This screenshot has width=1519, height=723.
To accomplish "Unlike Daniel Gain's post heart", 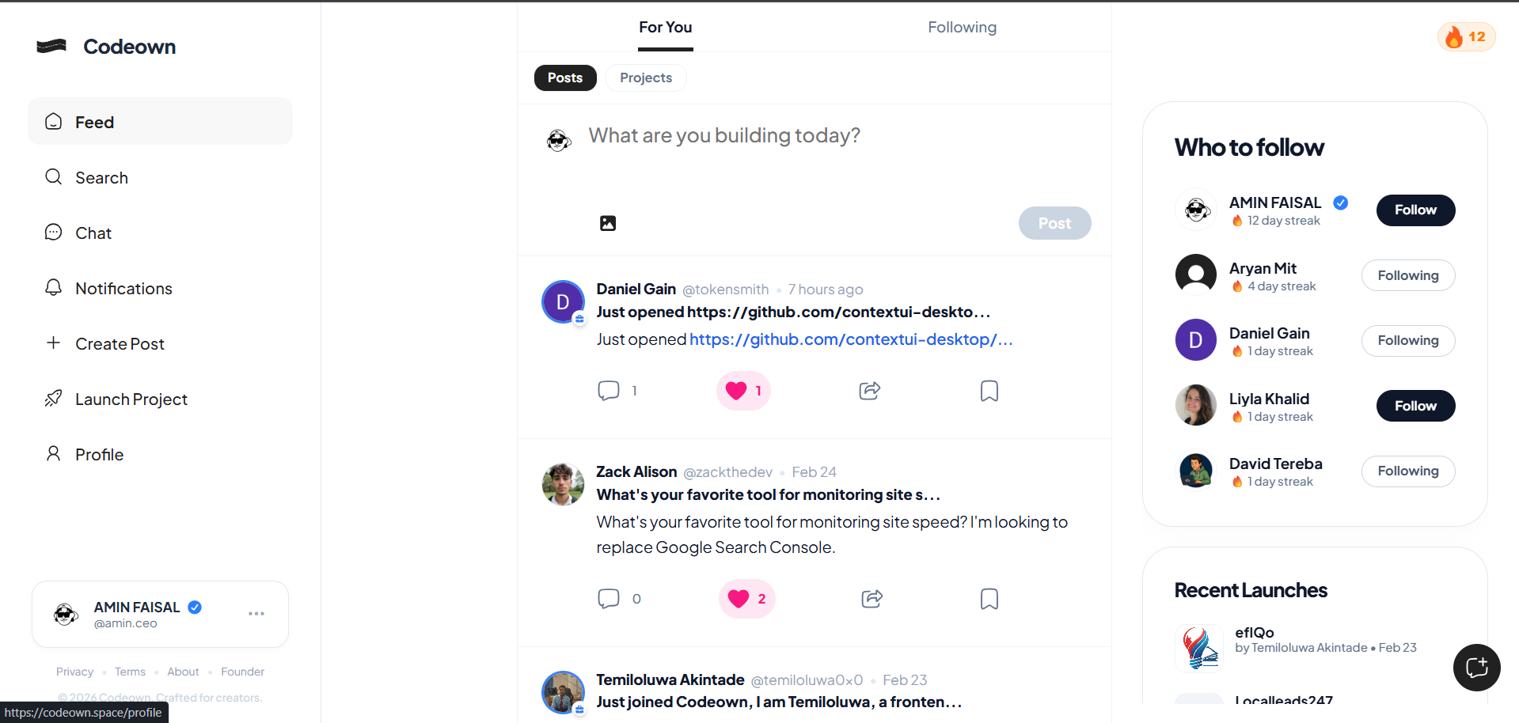I will click(x=737, y=390).
